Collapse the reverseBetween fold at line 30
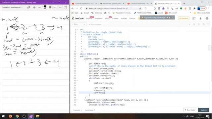212x119 pixels. 77,100
